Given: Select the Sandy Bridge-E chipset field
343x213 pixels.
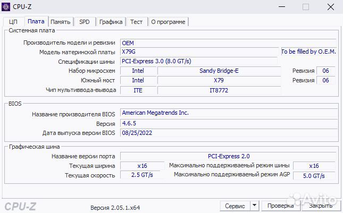Looking at the screenshot, I should pos(219,71).
